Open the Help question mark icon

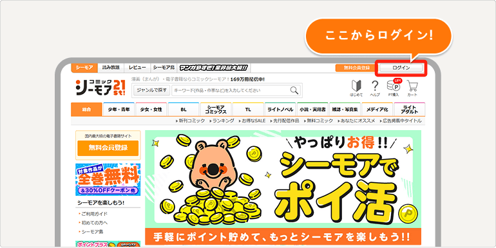(x=375, y=88)
